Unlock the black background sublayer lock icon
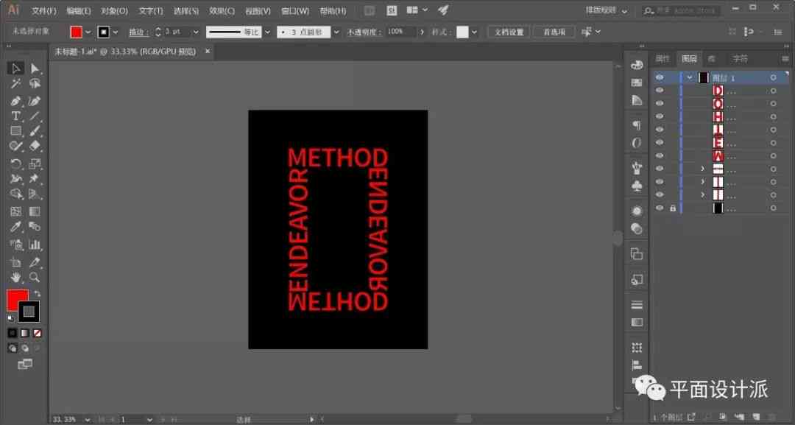 [673, 208]
